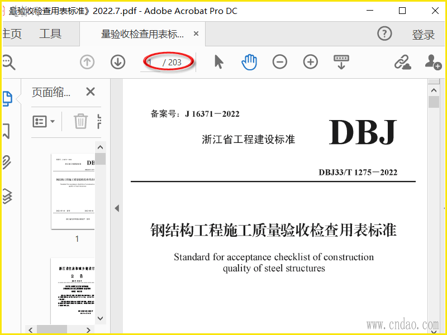Close the open document tab
This screenshot has height=335, width=447.
point(196,33)
